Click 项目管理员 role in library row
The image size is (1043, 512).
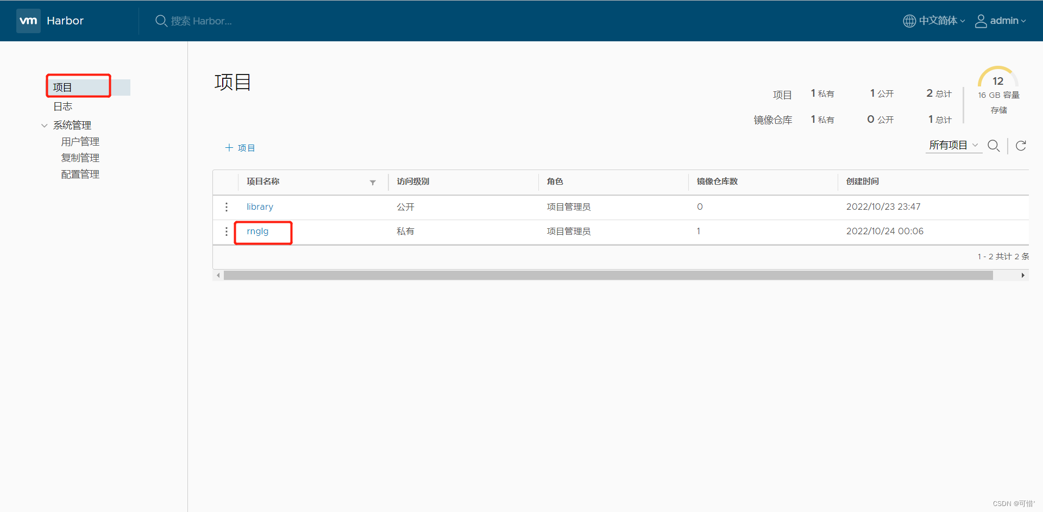(x=568, y=207)
